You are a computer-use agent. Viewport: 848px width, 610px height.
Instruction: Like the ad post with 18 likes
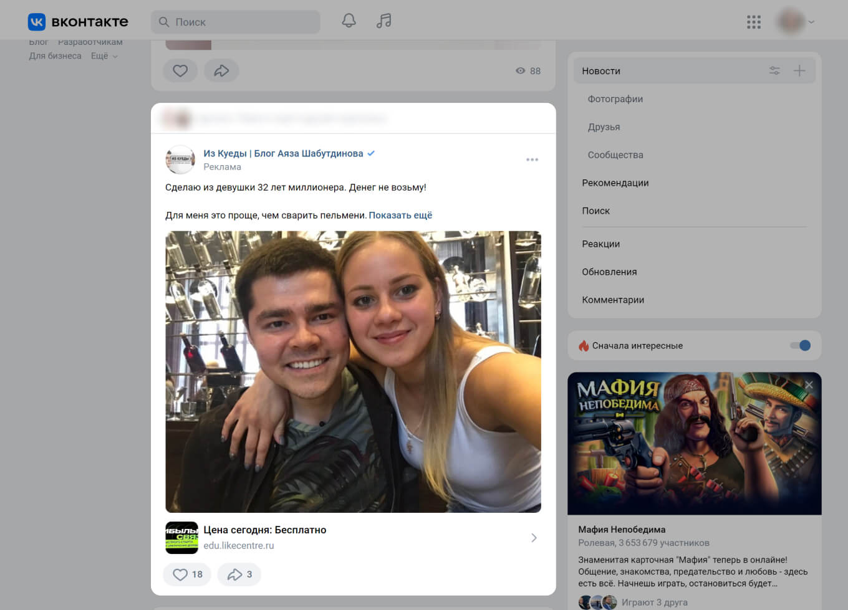pyautogui.click(x=187, y=574)
